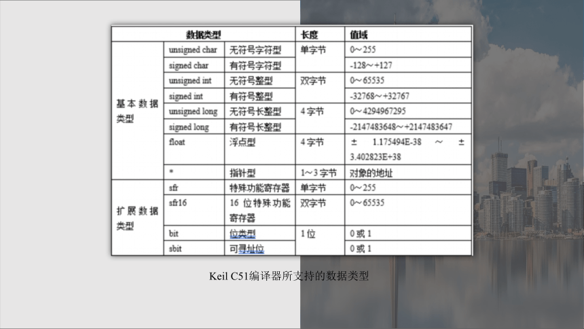Click the 无符号整型 cell
Image resolution: width=584 pixels, height=329 pixels.
pos(260,81)
